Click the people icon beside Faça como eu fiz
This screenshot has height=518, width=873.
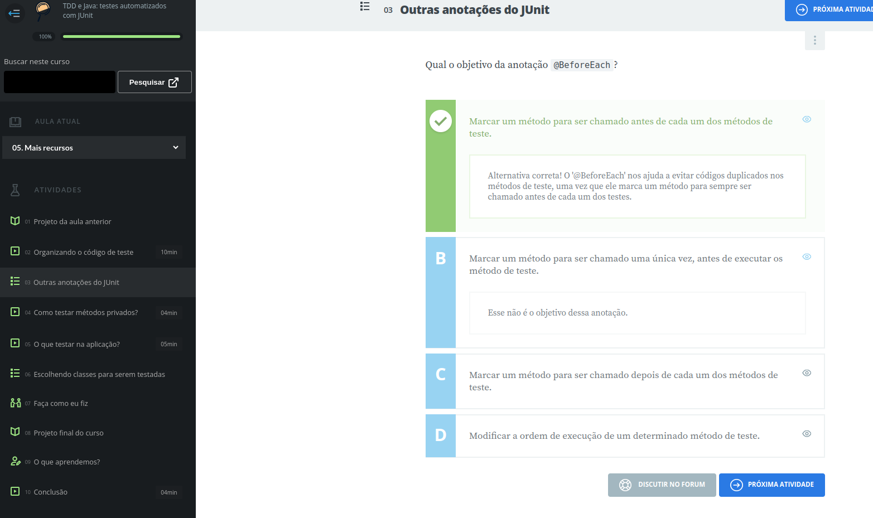(16, 403)
